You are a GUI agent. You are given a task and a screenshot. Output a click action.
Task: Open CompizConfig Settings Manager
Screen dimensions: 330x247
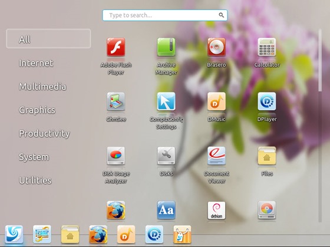click(x=166, y=101)
